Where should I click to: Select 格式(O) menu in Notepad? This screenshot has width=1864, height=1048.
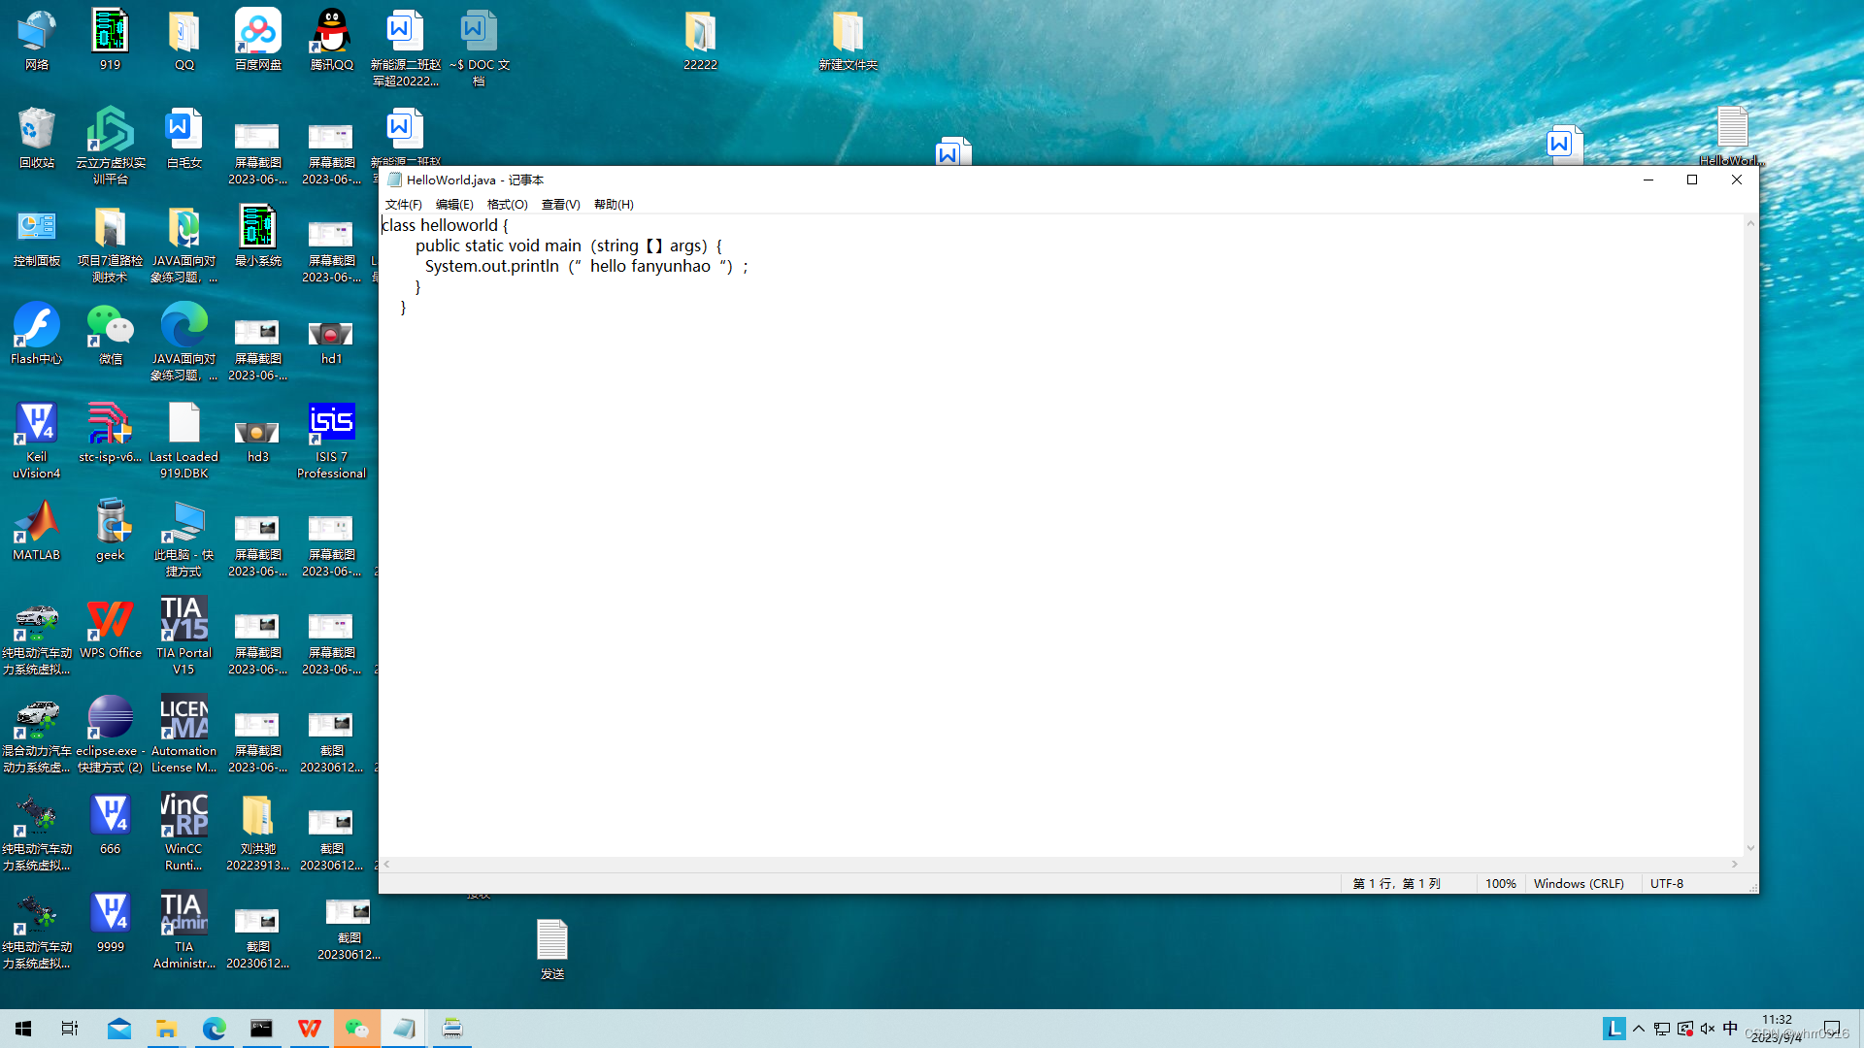[507, 204]
